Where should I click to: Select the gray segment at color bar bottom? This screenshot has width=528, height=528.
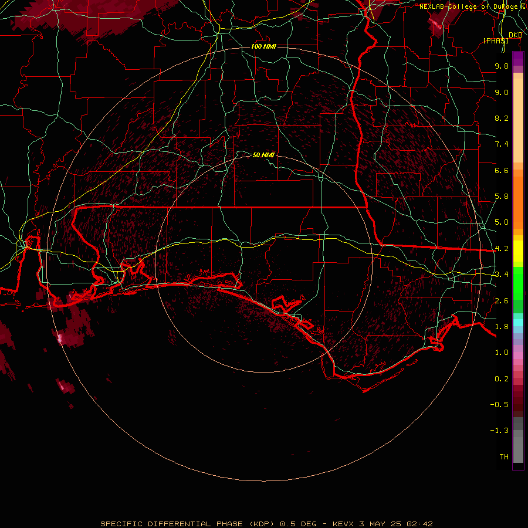(518, 446)
